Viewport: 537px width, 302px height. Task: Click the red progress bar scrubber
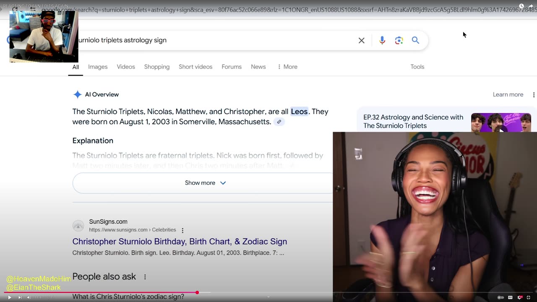point(197,292)
